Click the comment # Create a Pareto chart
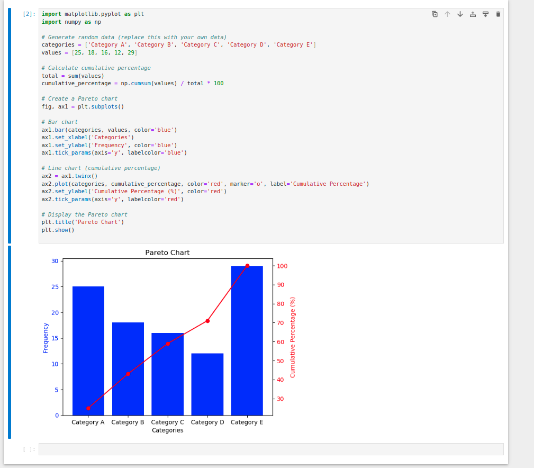The height and width of the screenshot is (468, 534). [78, 98]
